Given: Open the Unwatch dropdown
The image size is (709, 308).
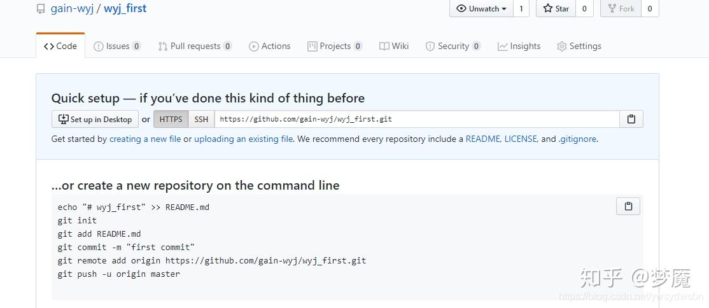Looking at the screenshot, I should 481,9.
